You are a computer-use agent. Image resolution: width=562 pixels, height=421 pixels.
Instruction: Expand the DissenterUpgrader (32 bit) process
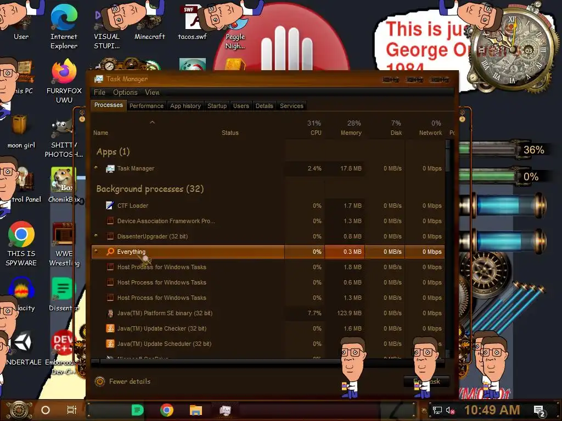coord(96,236)
